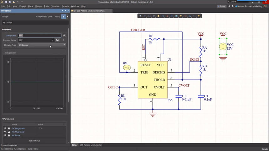The width and height of the screenshot is (269, 151).
Task: Open the Panels button at bottom right
Action: pos(265,149)
